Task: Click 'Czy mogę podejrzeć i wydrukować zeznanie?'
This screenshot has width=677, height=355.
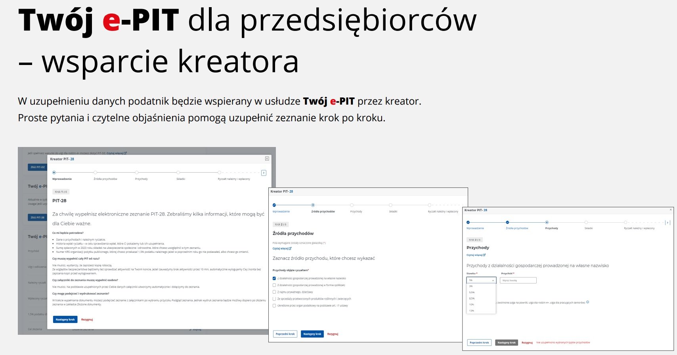Action: tap(80, 294)
